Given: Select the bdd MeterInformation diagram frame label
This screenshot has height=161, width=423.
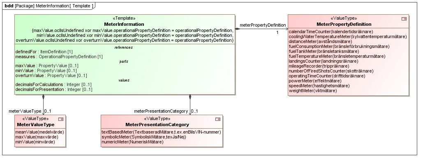Looking at the screenshot, I should pos(49,6).
